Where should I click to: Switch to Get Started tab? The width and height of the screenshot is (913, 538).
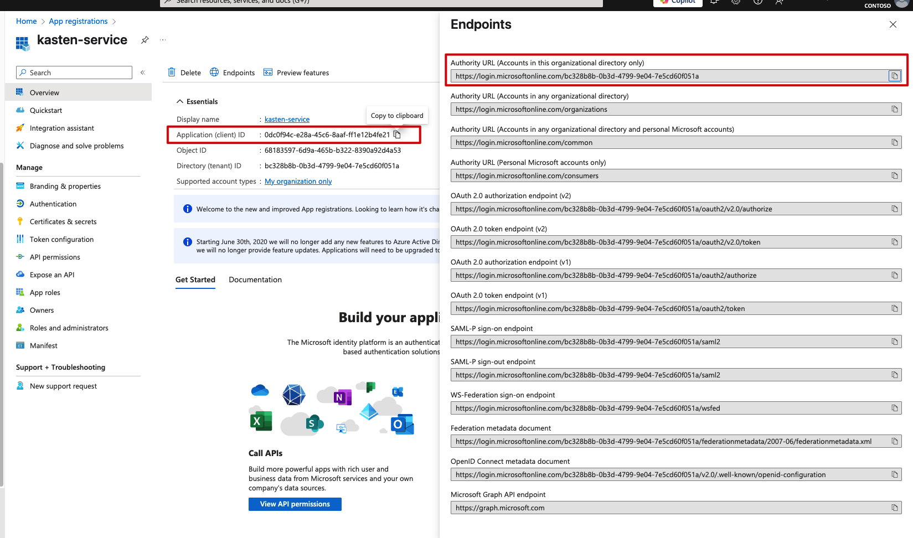click(195, 280)
